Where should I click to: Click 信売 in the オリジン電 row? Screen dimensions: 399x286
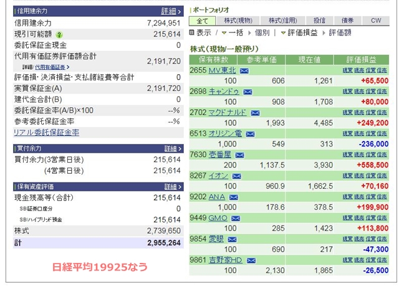[382, 133]
